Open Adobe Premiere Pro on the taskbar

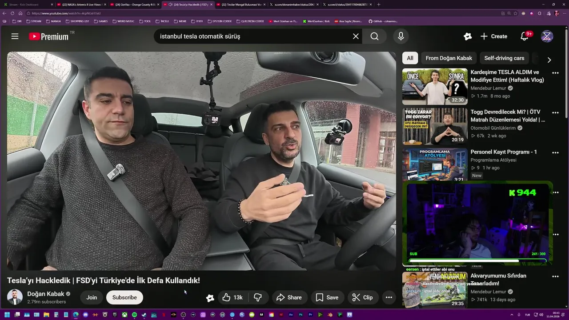310,315
